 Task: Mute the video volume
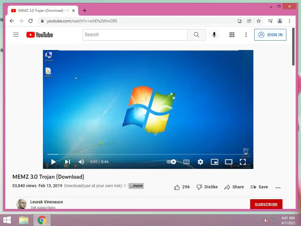pos(81,162)
